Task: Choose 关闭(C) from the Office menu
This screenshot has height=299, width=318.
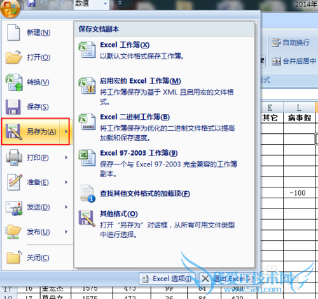Action: point(38,258)
